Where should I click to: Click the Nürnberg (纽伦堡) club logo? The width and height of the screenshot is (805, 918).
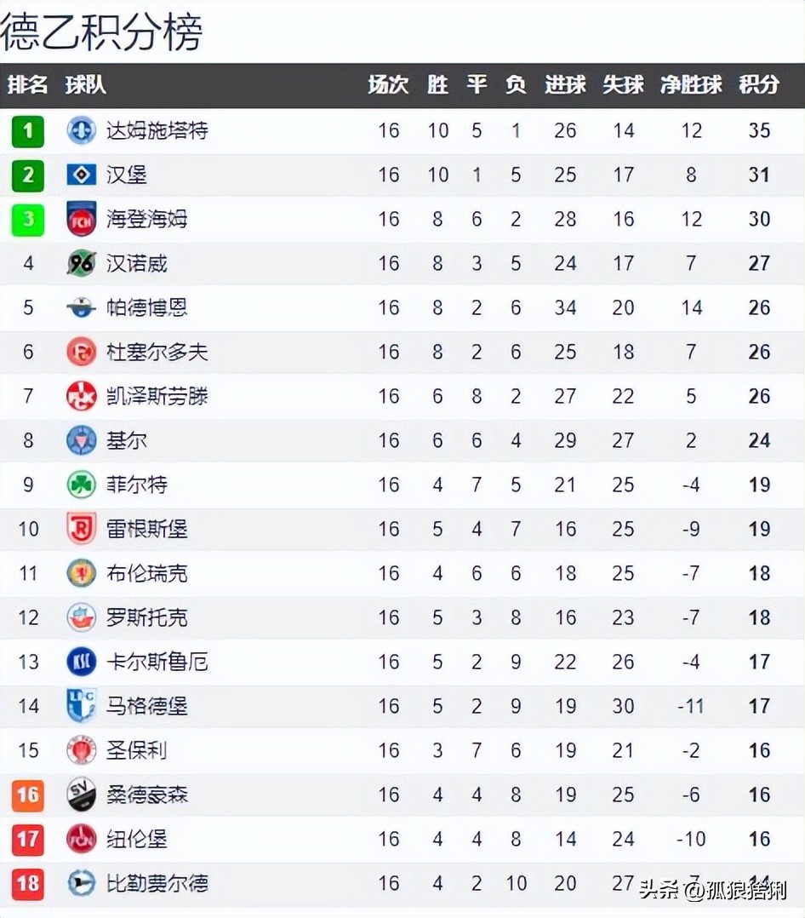[x=82, y=839]
